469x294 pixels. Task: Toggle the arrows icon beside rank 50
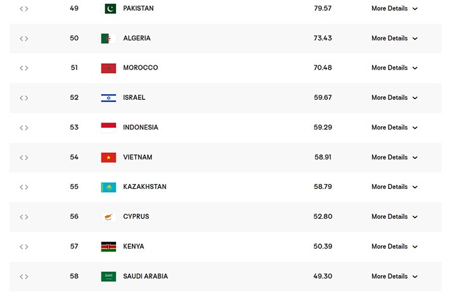24,39
